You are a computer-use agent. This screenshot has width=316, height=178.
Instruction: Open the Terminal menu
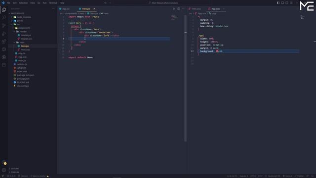click(53, 3)
